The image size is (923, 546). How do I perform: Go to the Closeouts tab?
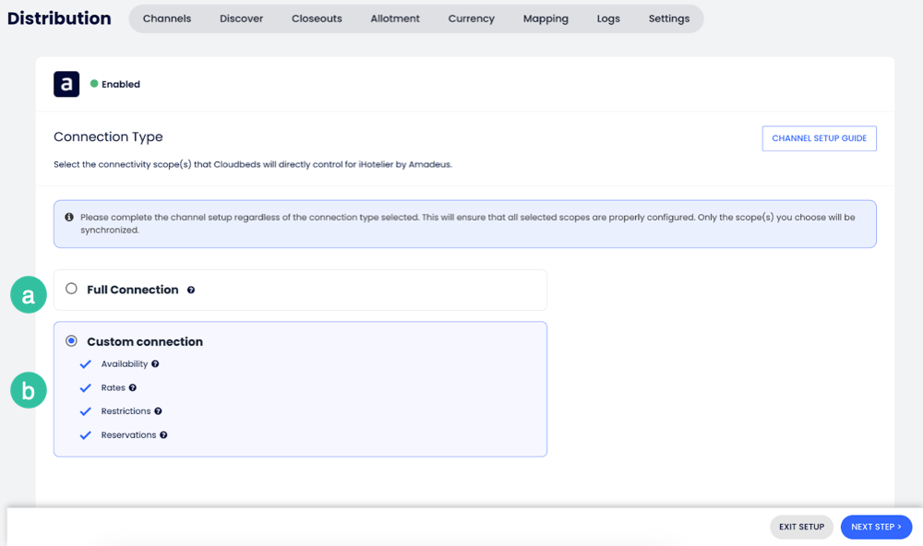(317, 18)
